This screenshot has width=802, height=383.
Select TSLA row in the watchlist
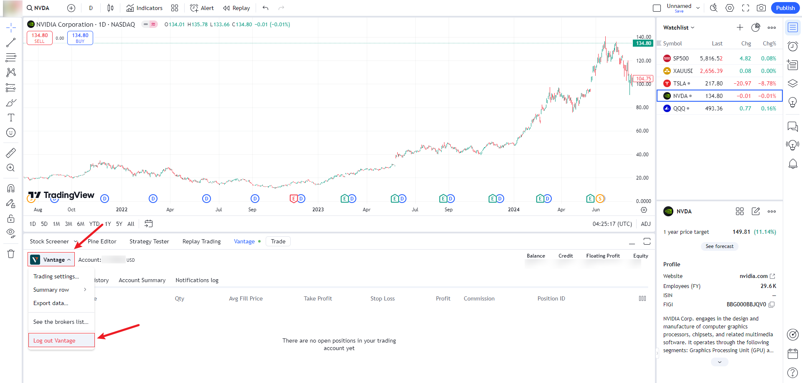tap(719, 83)
